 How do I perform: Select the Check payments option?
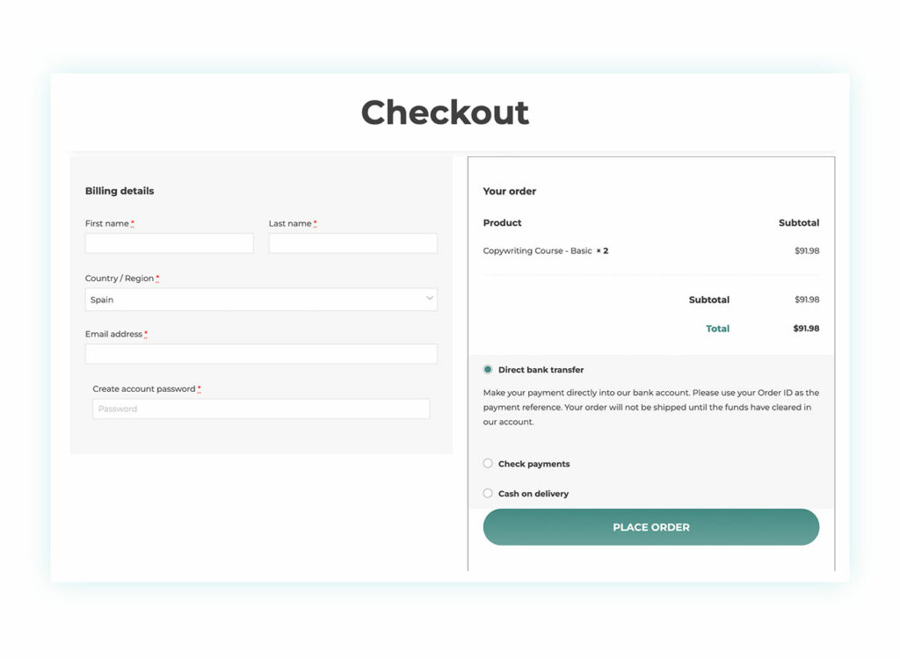point(488,463)
